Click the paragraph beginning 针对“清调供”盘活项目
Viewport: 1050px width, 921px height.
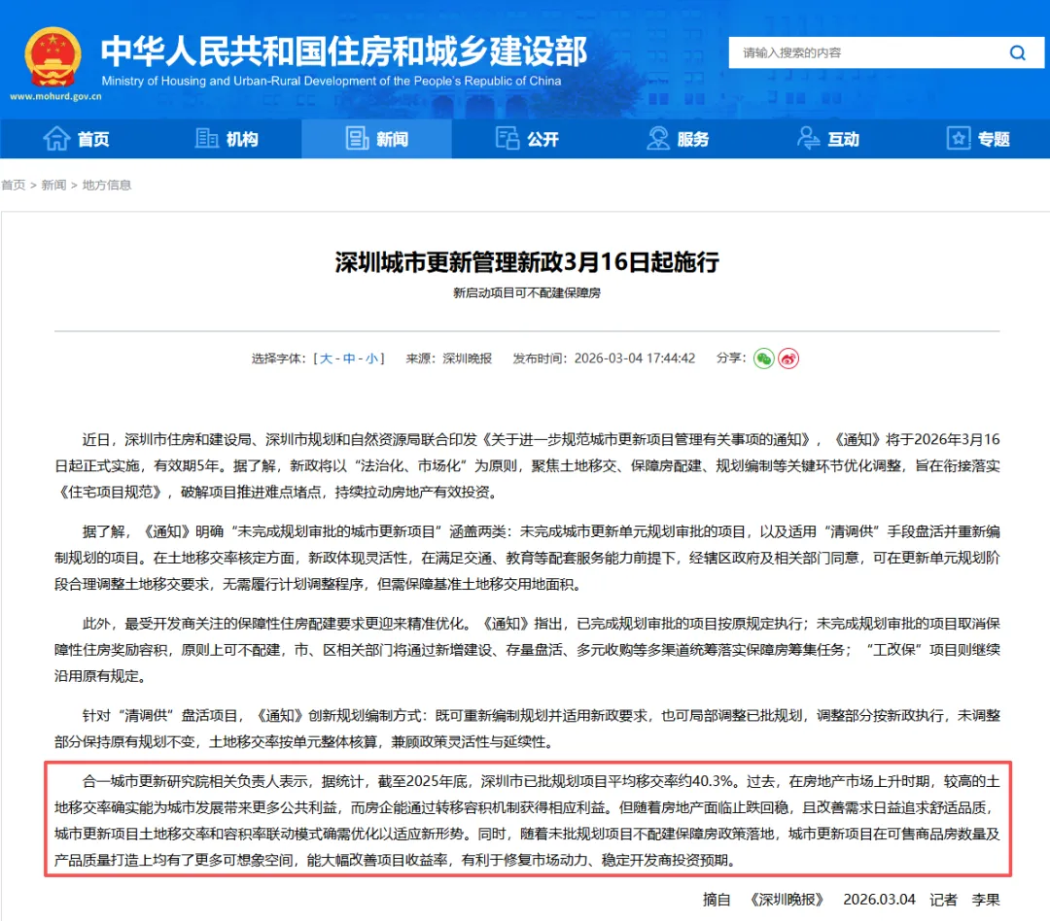[x=527, y=729]
